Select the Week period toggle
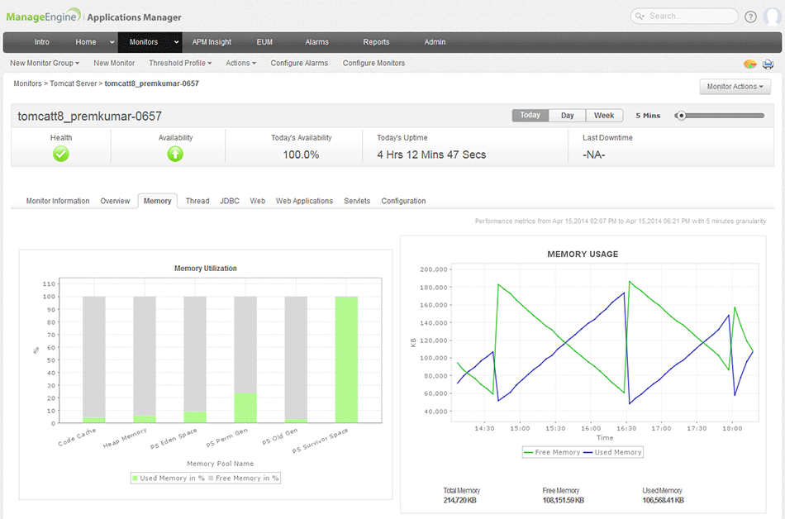 604,115
